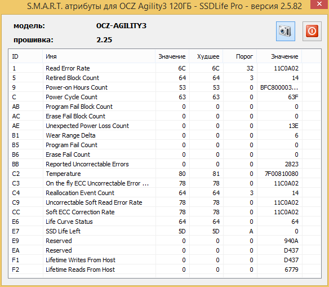
Task: Click ID cell E7
Action: (x=16, y=231)
